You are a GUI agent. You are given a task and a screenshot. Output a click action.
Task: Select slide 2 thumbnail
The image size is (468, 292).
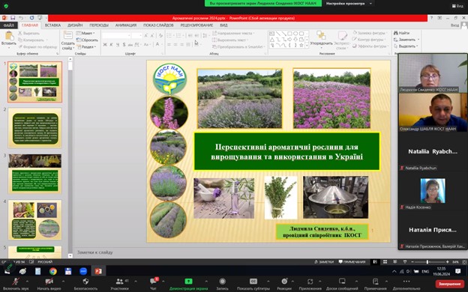35,128
